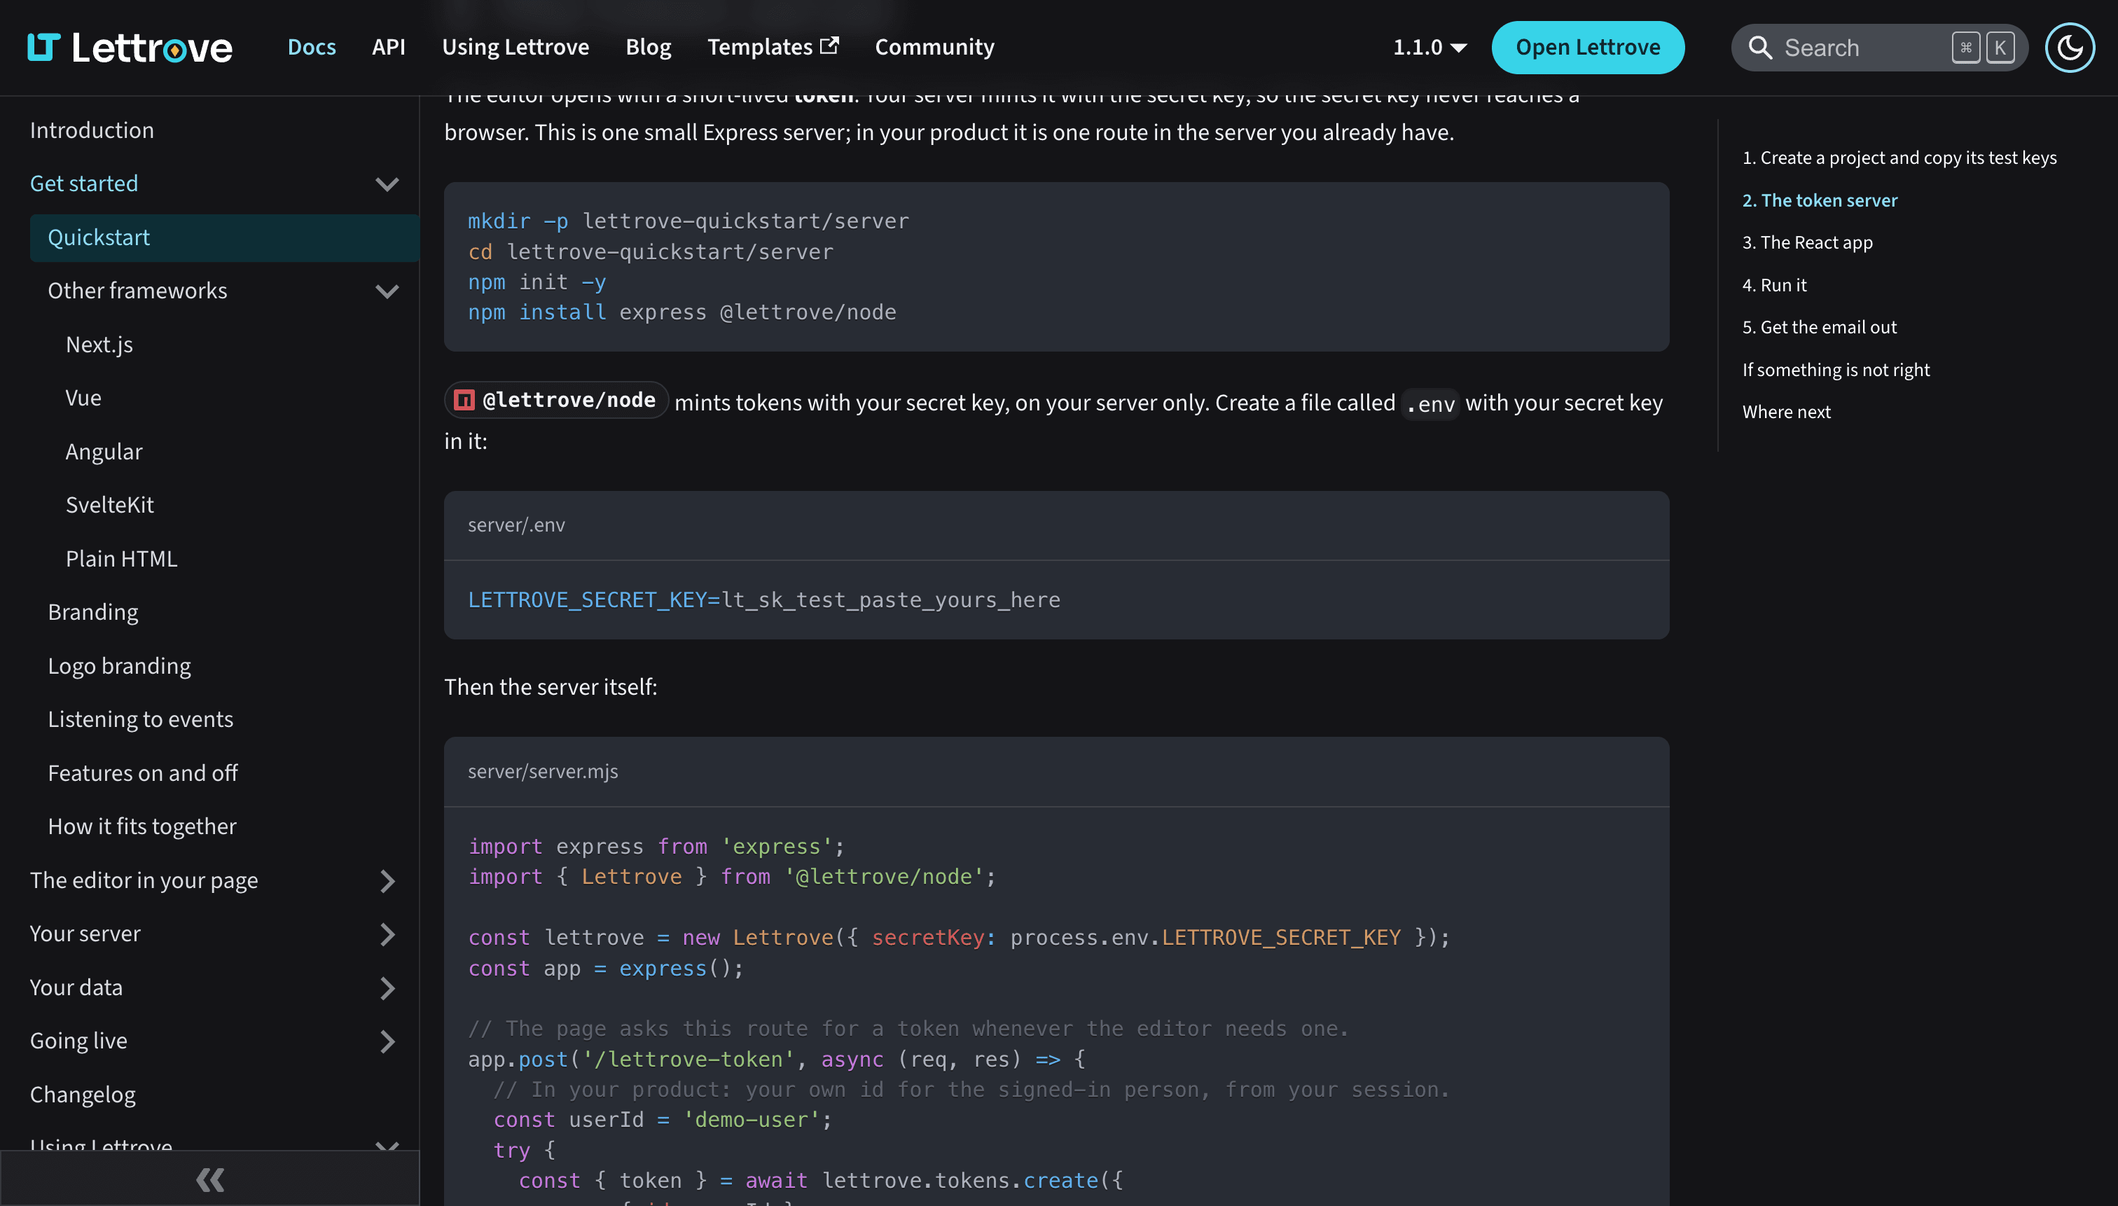
Task: Jump to 'Where next' heading
Action: [x=1786, y=412]
